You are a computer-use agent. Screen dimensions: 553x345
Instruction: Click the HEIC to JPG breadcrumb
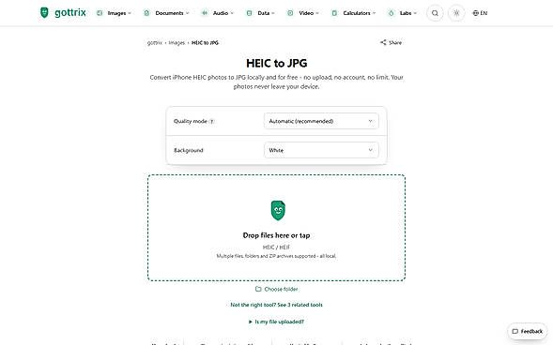[x=205, y=42]
